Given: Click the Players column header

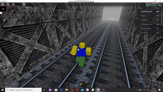Looking at the screenshot, I should 141,8.
